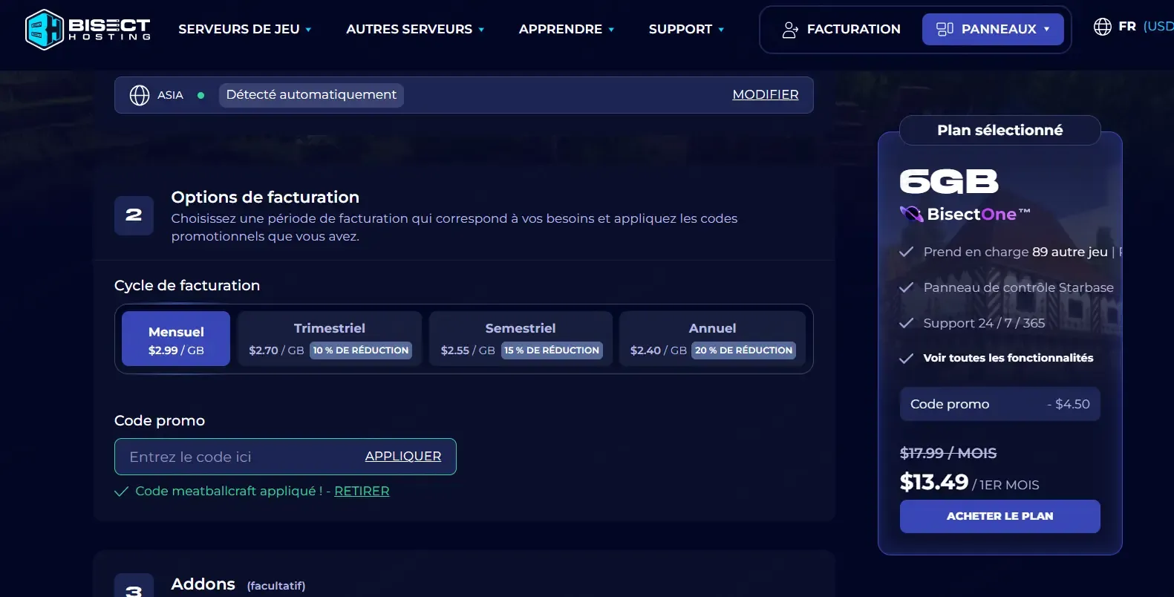The image size is (1174, 597).
Task: Open the FR language and currency selector
Action: click(x=1134, y=27)
